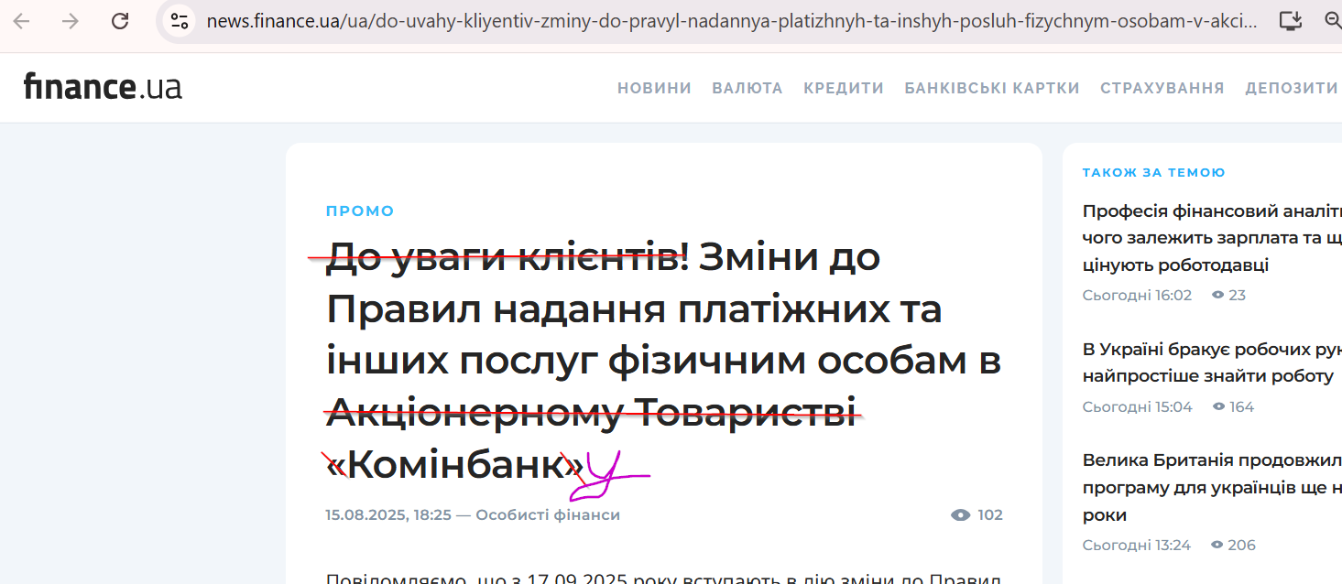This screenshot has width=1342, height=584.
Task: Click the timestamp Сьогодні 16:02
Action: (1137, 295)
